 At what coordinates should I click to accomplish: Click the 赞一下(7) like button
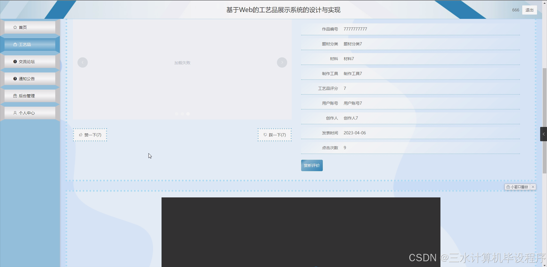click(x=90, y=135)
